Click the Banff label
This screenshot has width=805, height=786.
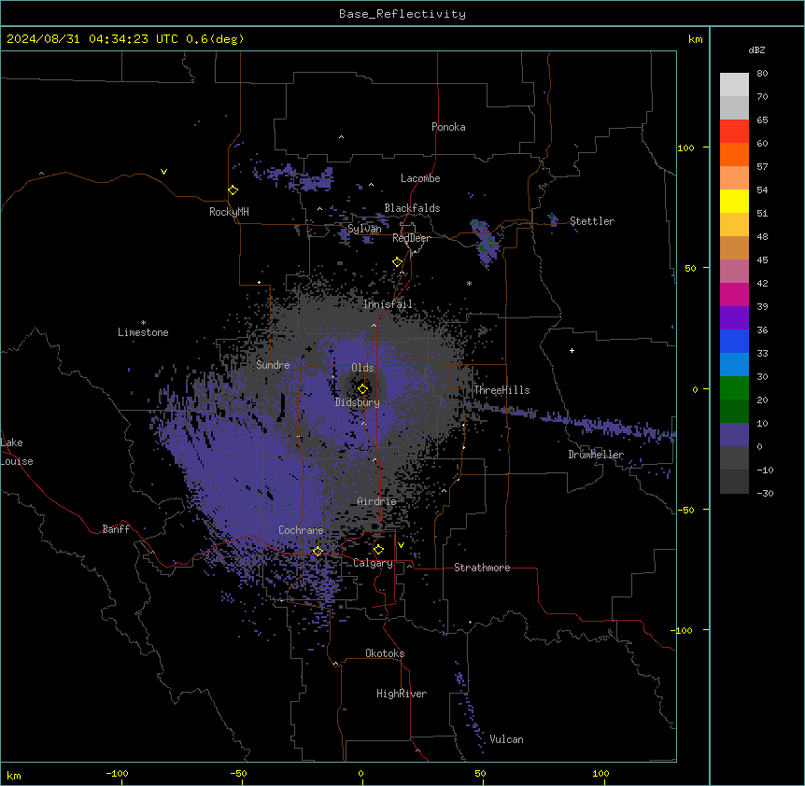tap(116, 529)
